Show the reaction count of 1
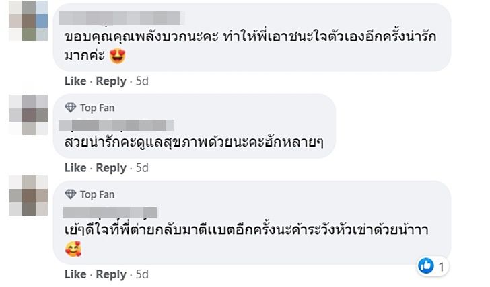The width and height of the screenshot is (490, 287). [442, 267]
